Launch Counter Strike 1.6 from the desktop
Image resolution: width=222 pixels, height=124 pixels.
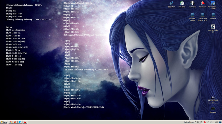click(x=213, y=29)
